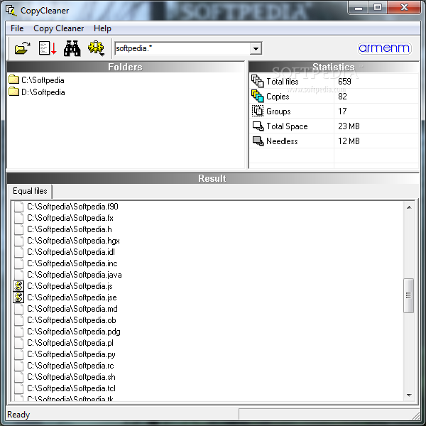
Task: Click the armenm logo
Action: (x=384, y=48)
